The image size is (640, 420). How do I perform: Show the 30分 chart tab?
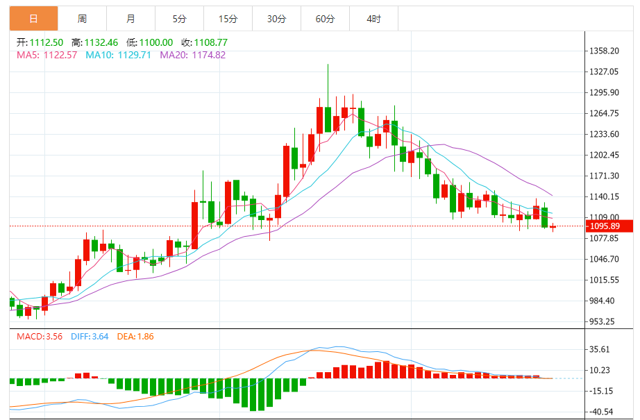tap(276, 19)
